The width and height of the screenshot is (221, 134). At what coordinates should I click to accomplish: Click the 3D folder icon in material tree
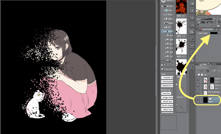coord(166,27)
